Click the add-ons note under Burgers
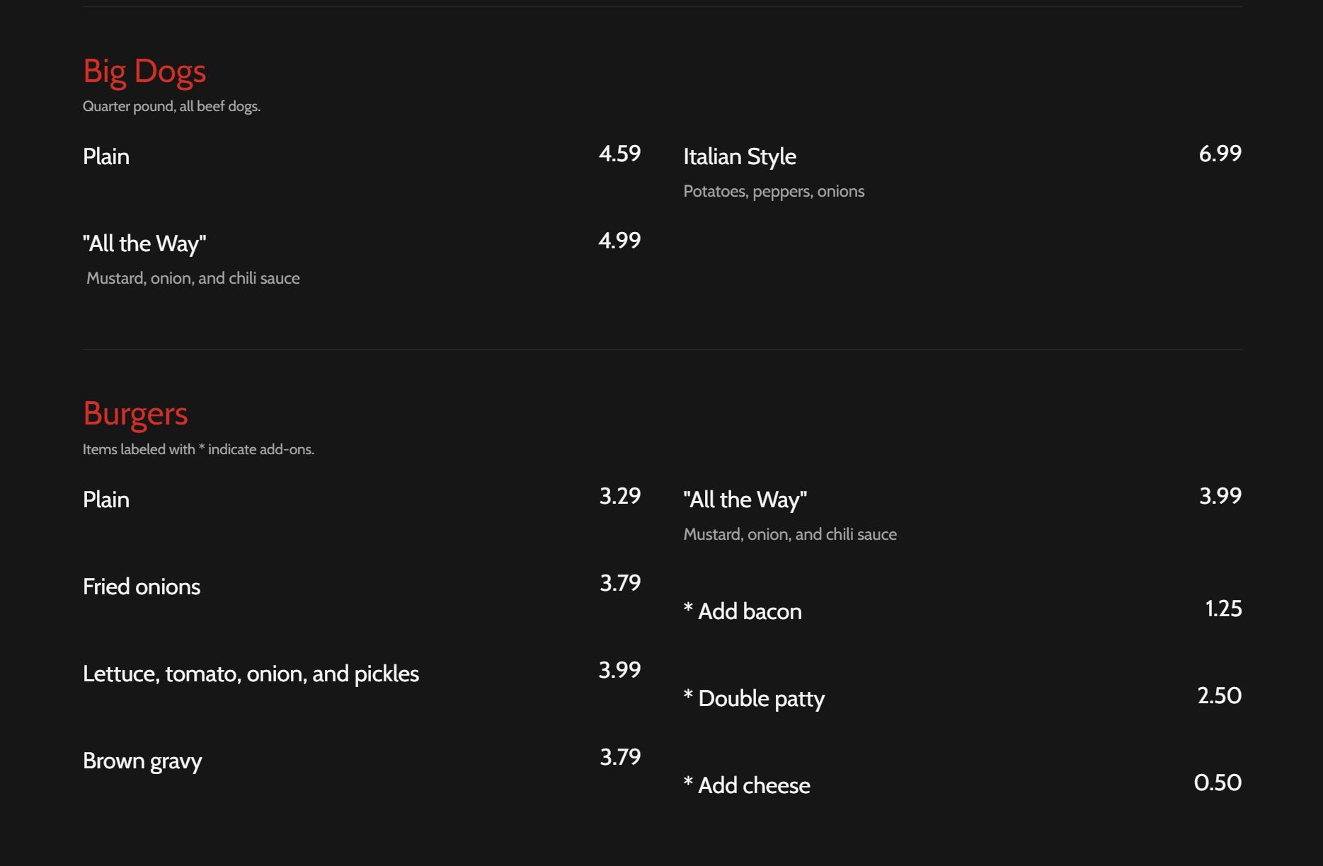The image size is (1323, 866). point(198,449)
